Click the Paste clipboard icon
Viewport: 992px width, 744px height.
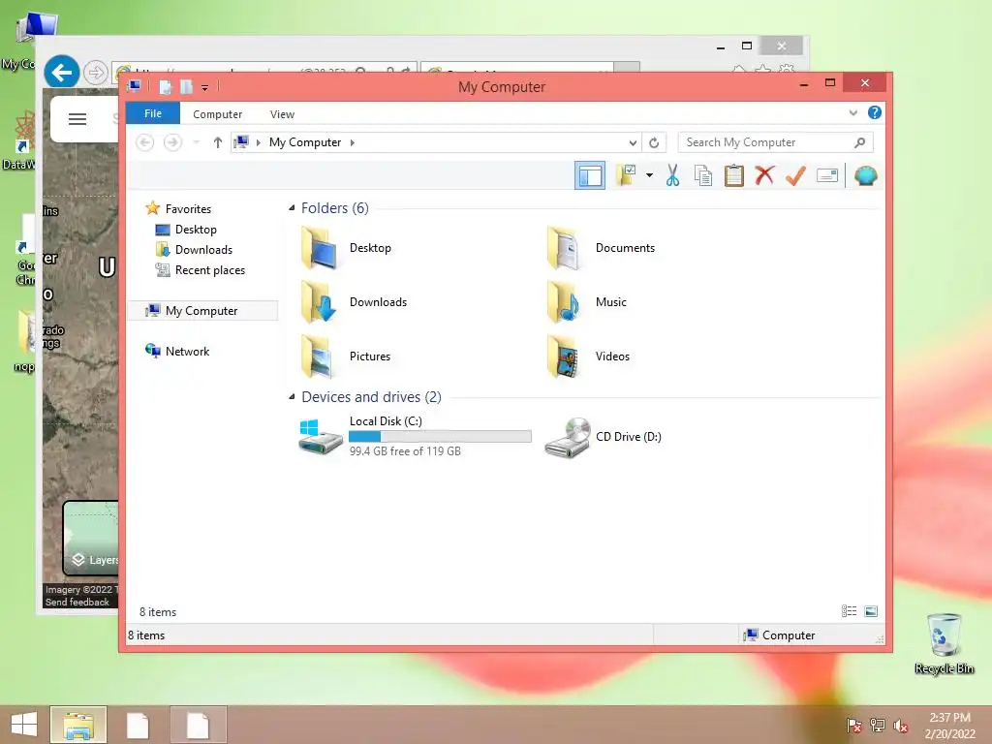(x=734, y=175)
